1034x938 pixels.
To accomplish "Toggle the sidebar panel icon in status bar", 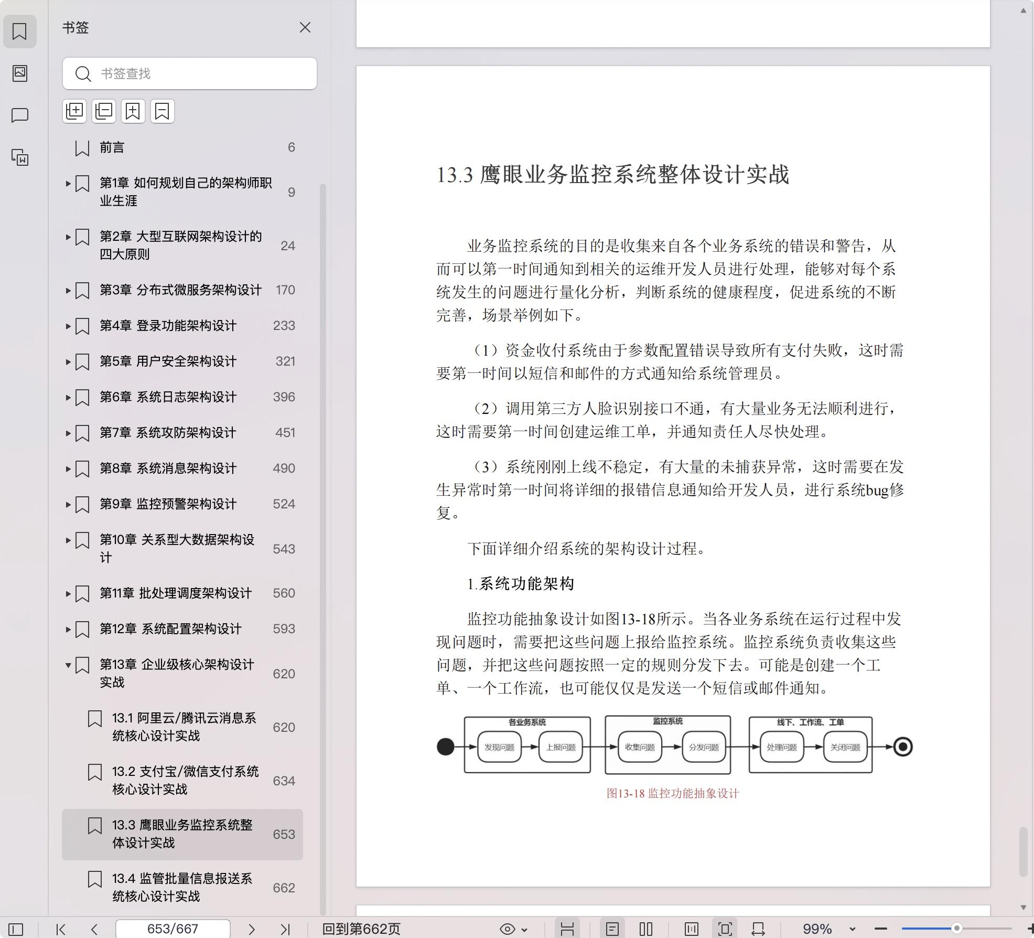I will click(16, 929).
